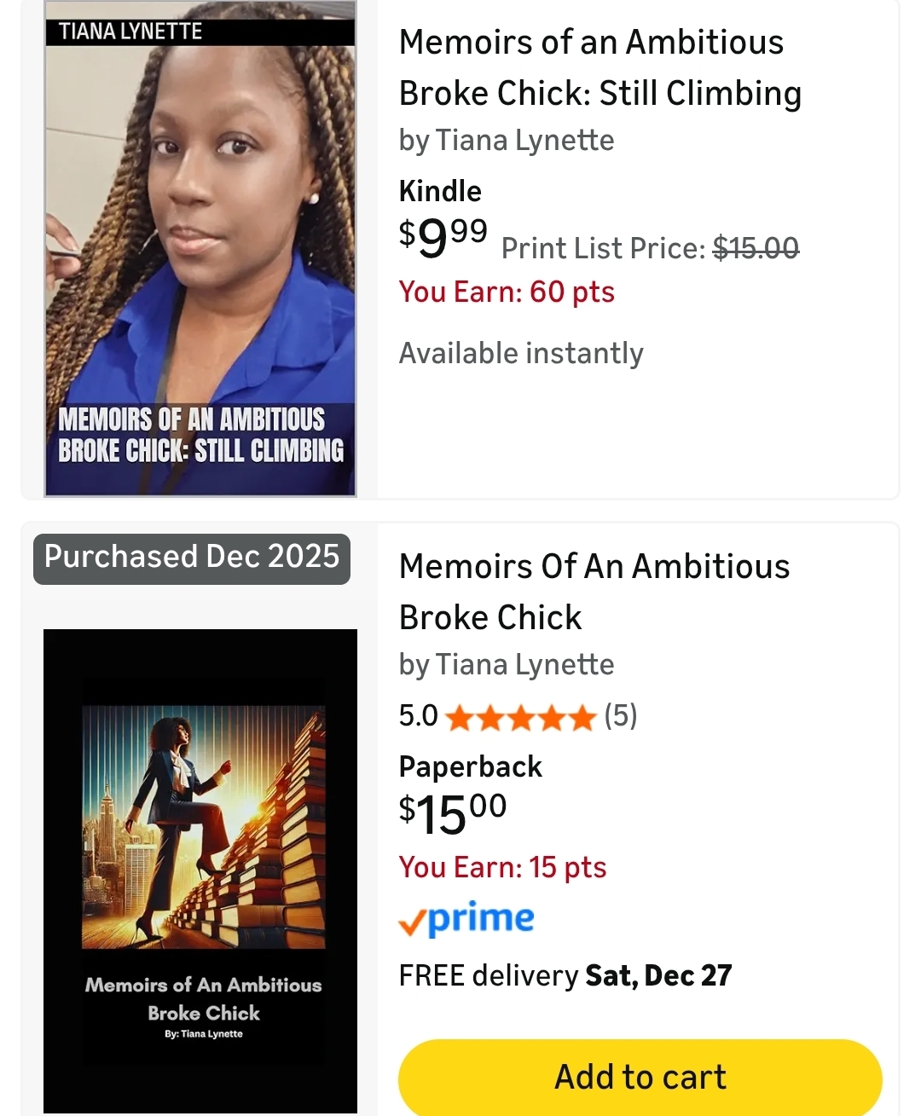Tap the $15.00 paperback price
The width and height of the screenshot is (921, 1116).
click(453, 812)
